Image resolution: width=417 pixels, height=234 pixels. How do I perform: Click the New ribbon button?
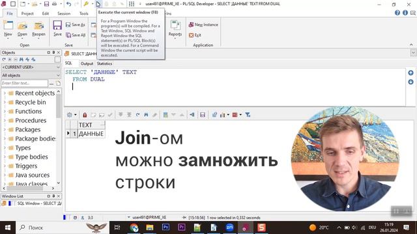coord(8,29)
